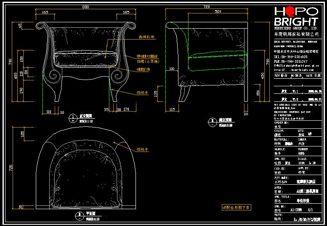Click the 65 height dimension value
Screen dimensions: 327x226
click(x=20, y=26)
